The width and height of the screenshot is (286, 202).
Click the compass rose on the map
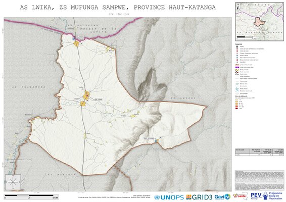point(13,182)
